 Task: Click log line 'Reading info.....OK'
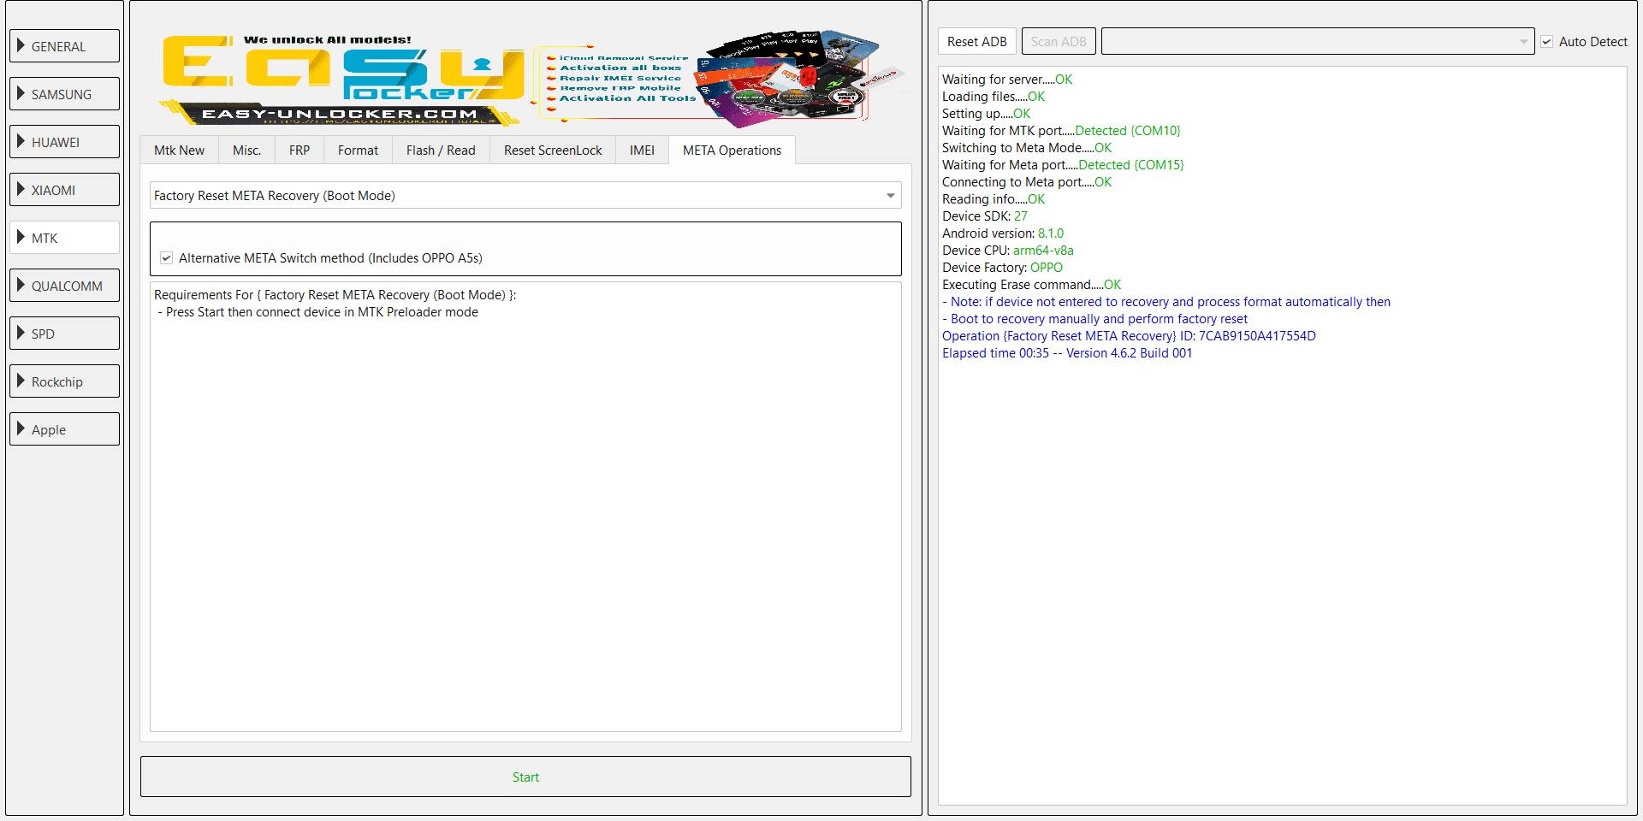[x=994, y=199]
